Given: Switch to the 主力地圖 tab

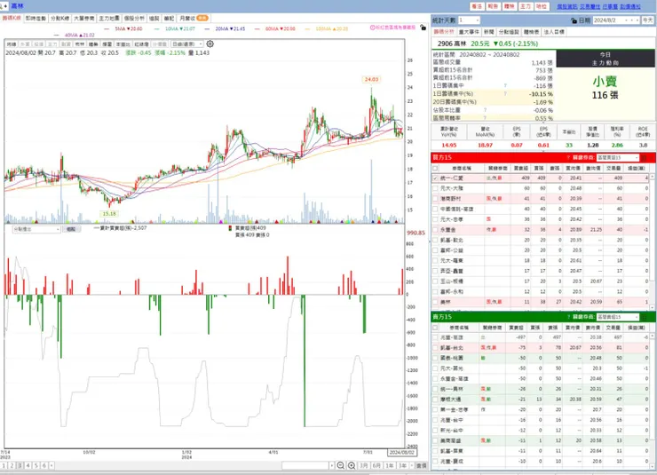Looking at the screenshot, I should coord(109,19).
